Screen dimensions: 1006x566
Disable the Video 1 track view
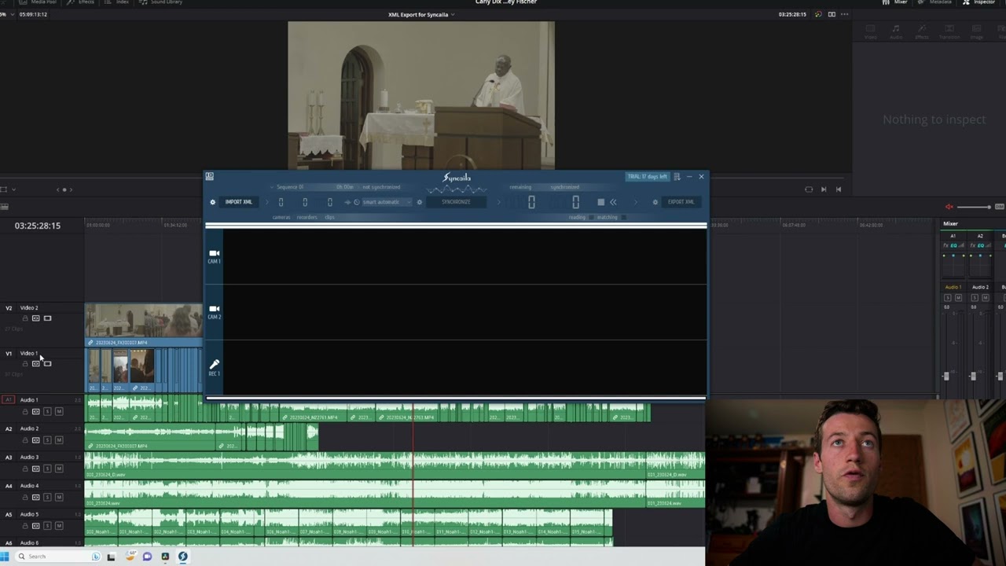point(47,364)
